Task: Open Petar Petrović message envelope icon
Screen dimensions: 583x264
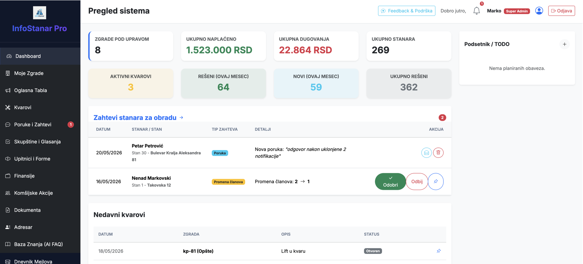Action: click(426, 153)
